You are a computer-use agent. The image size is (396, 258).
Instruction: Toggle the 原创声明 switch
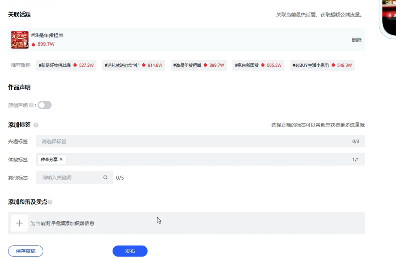(45, 105)
